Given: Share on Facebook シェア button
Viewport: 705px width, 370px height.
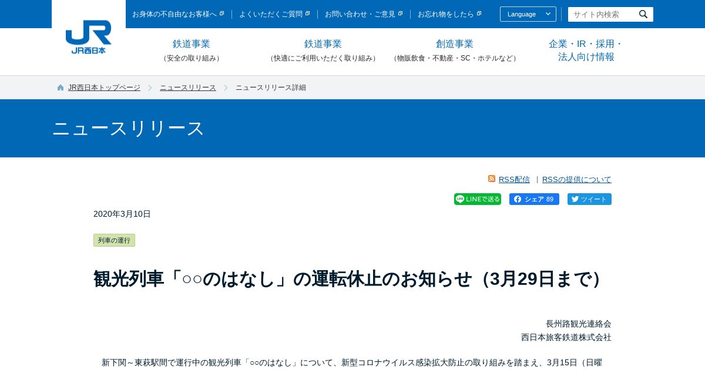Looking at the screenshot, I should point(534,199).
